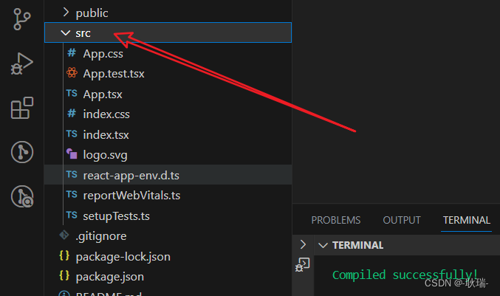This screenshot has width=500, height=296.
Task: Click the braces icon beside package.json
Action: (64, 275)
